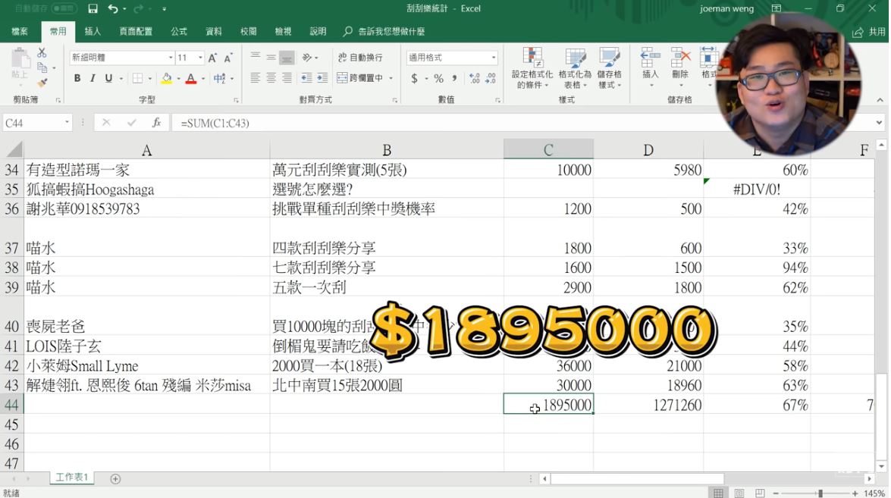Open the number format dropdown 通用格式
Viewport: 891px width, 498px height.
(x=493, y=58)
